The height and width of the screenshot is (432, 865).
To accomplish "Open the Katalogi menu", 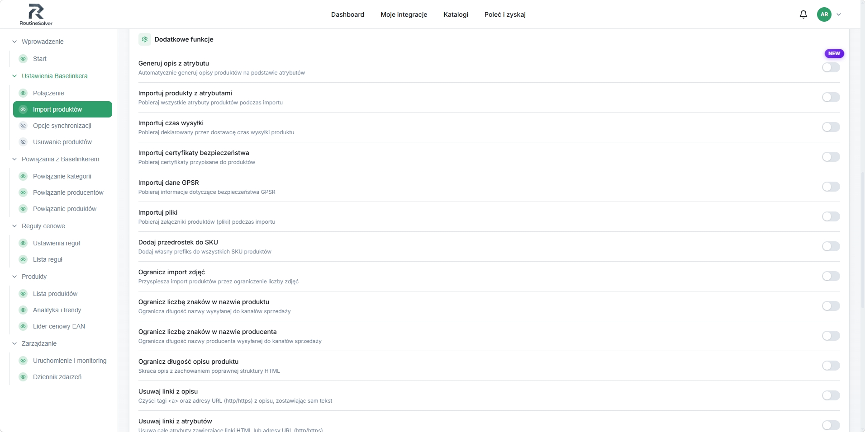I will click(x=456, y=14).
